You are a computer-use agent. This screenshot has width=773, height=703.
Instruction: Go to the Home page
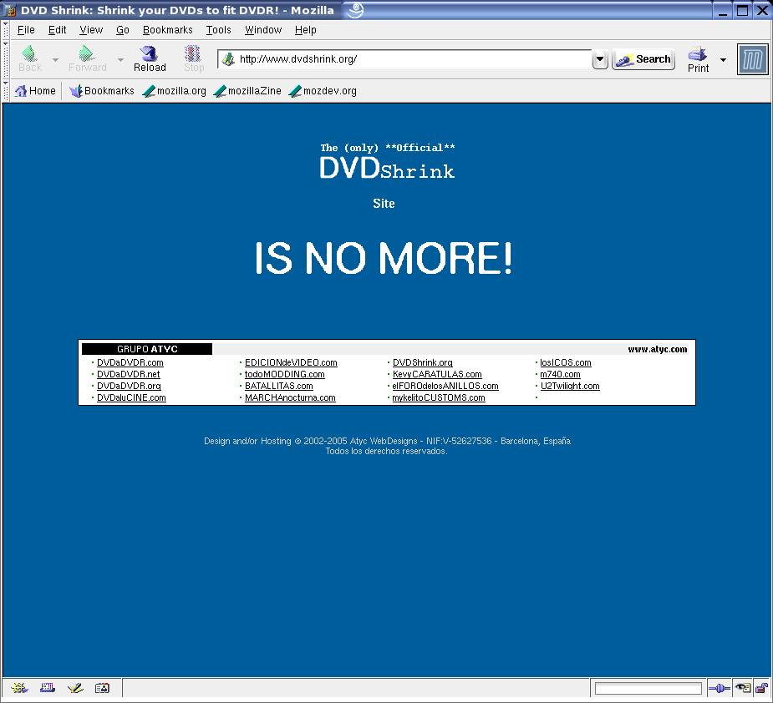point(35,91)
